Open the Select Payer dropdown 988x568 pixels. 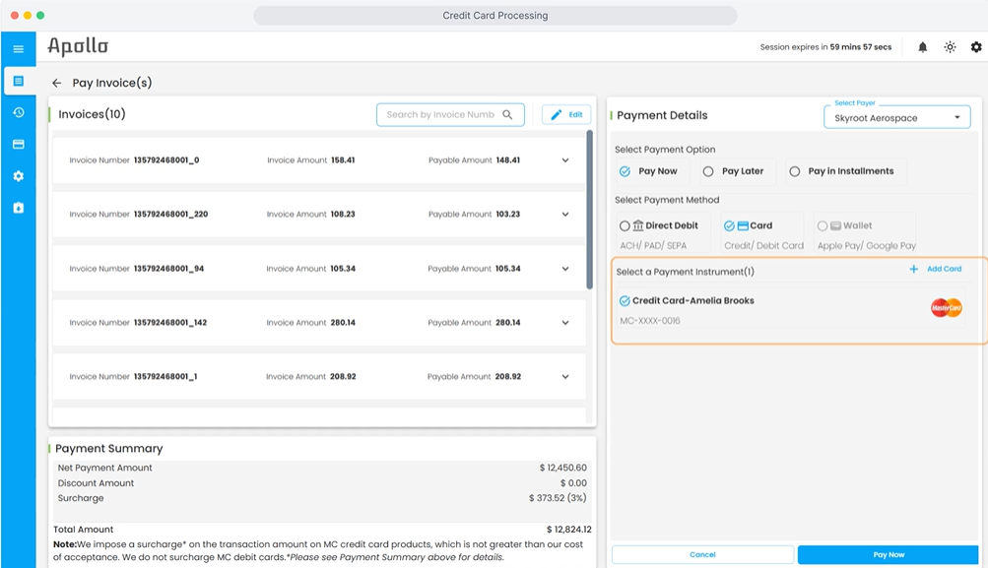coord(896,118)
